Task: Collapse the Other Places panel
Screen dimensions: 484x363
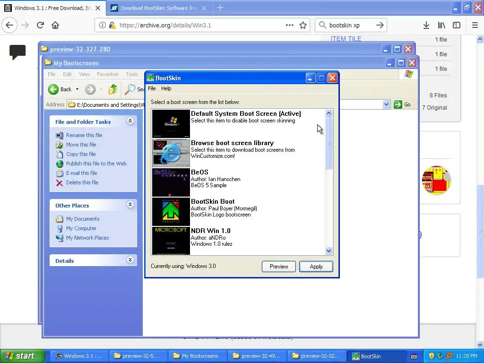Action: tap(130, 205)
